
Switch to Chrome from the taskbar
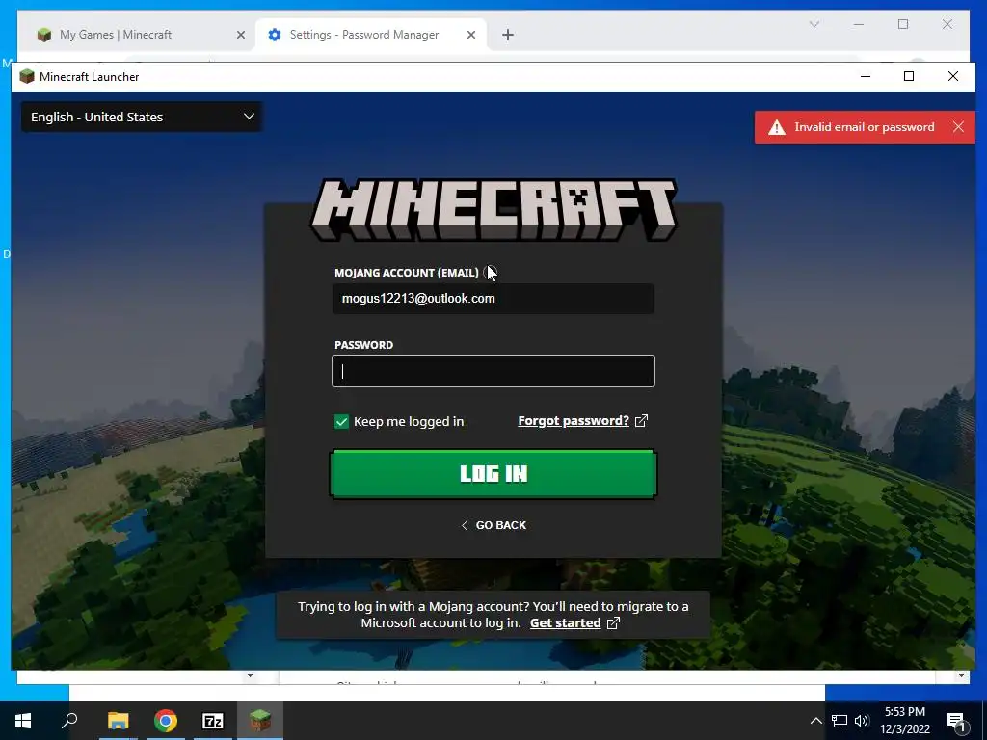coord(166,721)
